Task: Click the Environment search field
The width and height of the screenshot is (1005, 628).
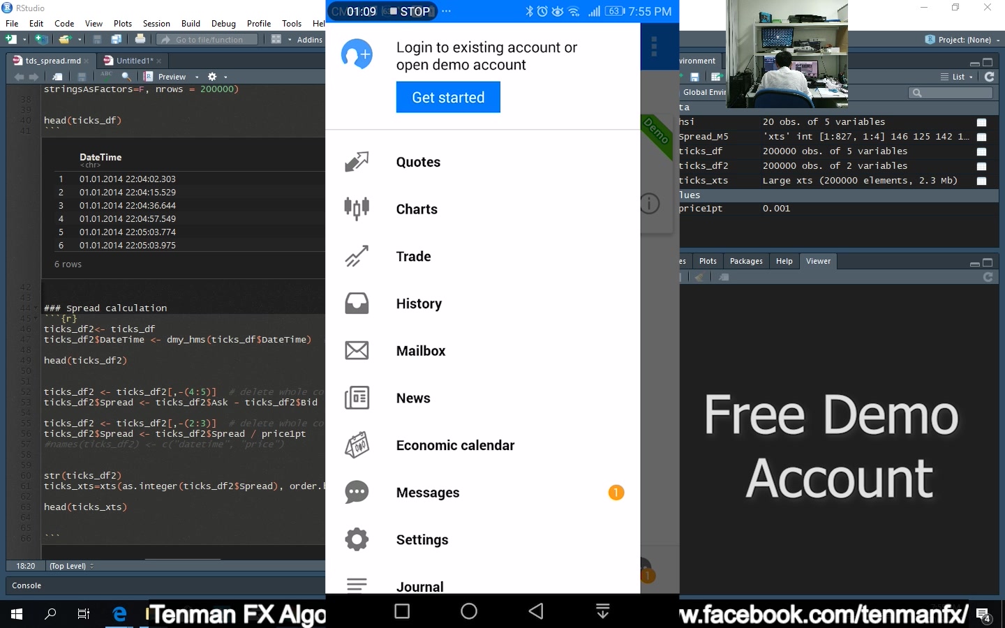Action: (951, 93)
